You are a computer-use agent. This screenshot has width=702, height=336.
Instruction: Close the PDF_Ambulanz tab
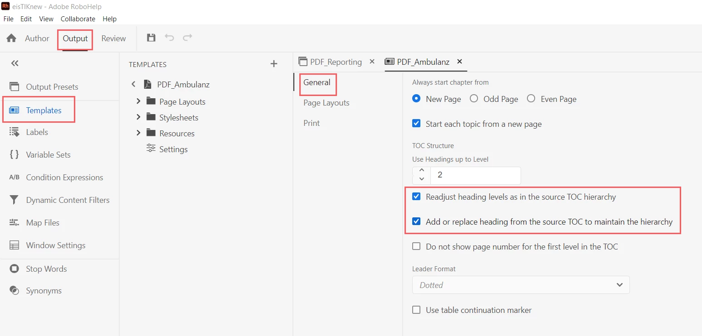pyautogui.click(x=459, y=62)
